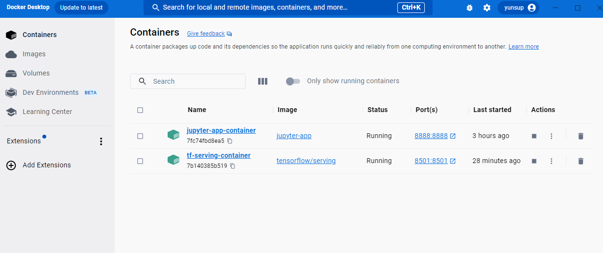
Task: Toggle Only show running containers
Action: (x=293, y=81)
